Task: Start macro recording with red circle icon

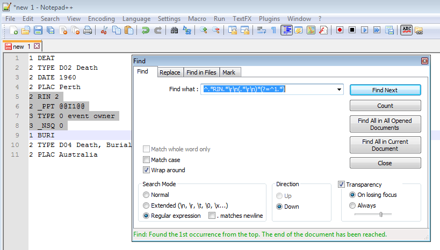Action: [x=340, y=31]
